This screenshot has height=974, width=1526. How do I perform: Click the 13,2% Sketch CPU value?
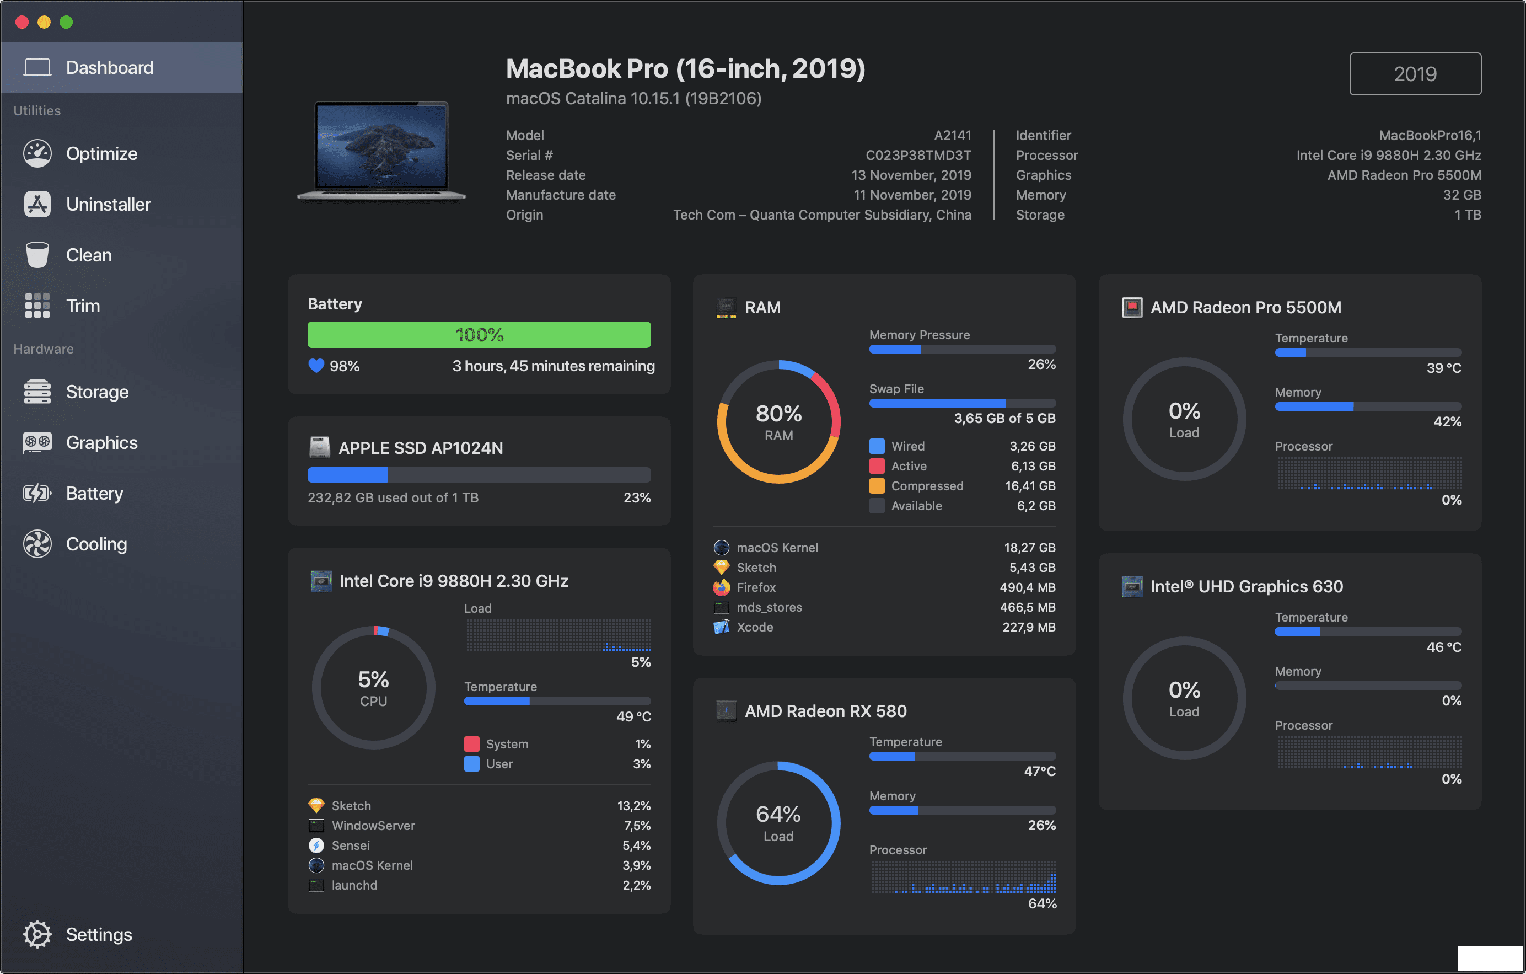coord(634,805)
